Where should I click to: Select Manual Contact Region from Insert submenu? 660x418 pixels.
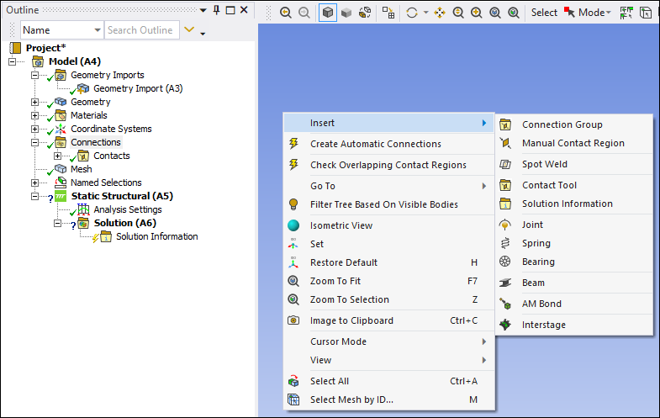tap(573, 143)
